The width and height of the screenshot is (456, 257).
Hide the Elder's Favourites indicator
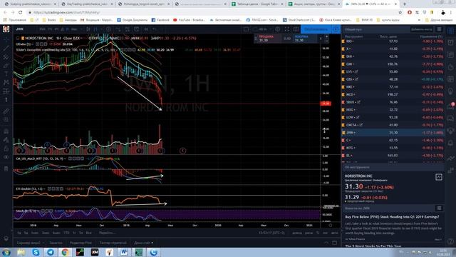(x=122, y=50)
